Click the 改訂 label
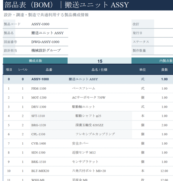Image resolution: width=173 pixels, height=181 pixels. (x=136, y=24)
